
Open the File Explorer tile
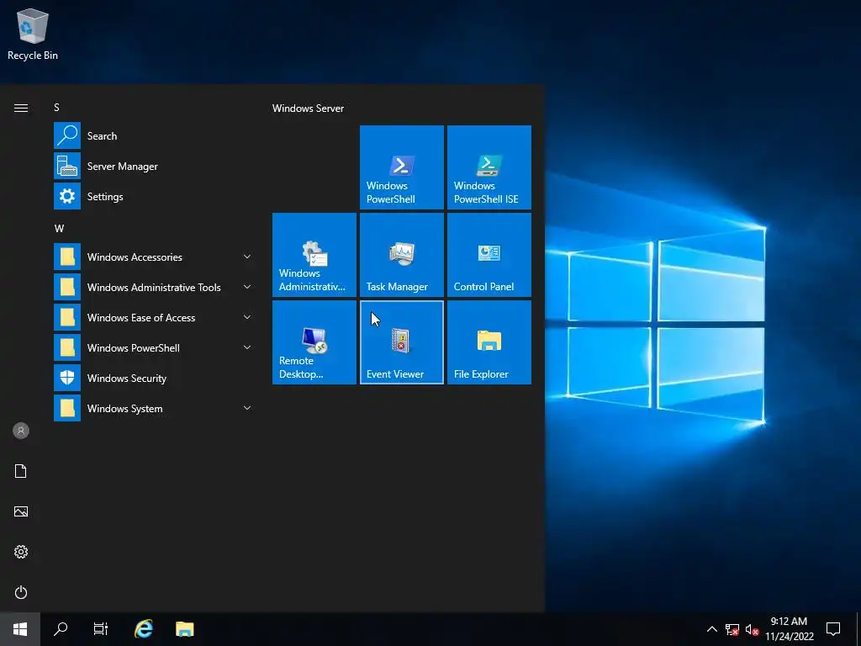point(489,342)
